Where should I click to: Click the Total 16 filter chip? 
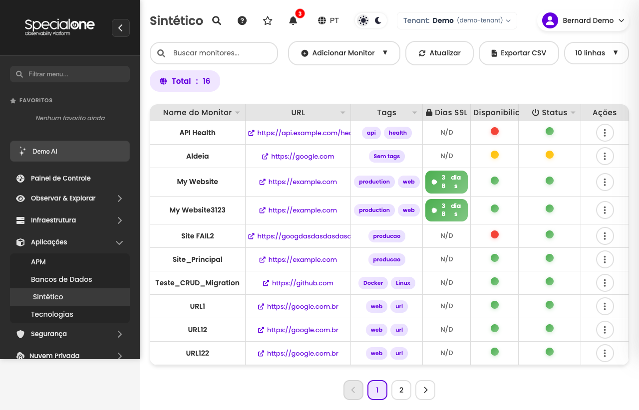(185, 81)
